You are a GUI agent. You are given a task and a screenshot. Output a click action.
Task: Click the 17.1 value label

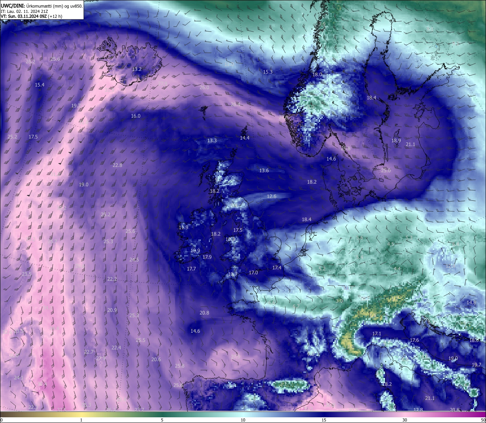376,334
